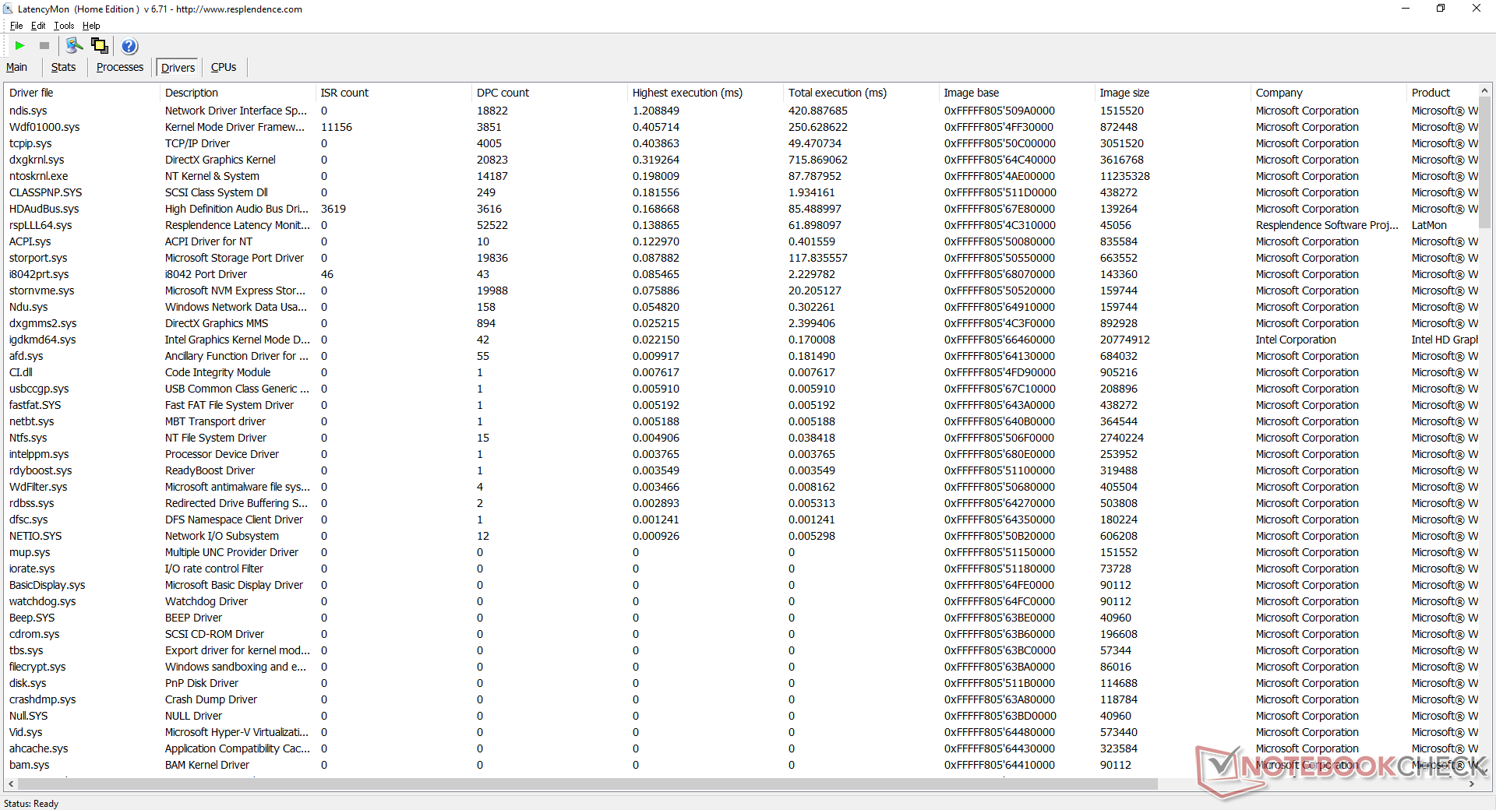Open the Help menu
The width and height of the screenshot is (1496, 810).
[91, 26]
